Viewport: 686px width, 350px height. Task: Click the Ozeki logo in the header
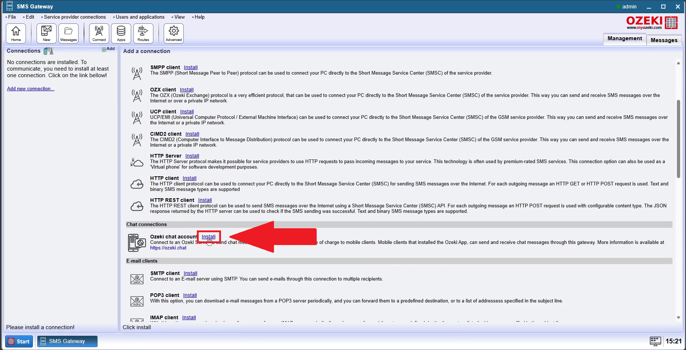652,23
